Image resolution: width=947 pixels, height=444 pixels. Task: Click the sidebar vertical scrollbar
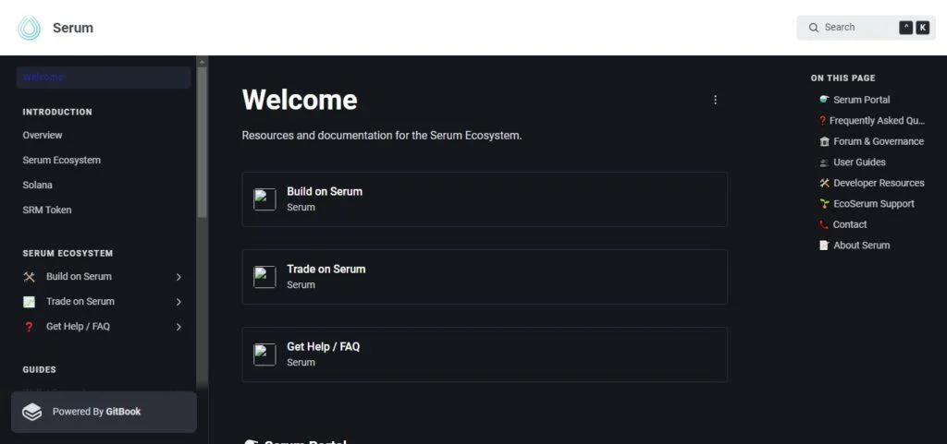pos(202,138)
